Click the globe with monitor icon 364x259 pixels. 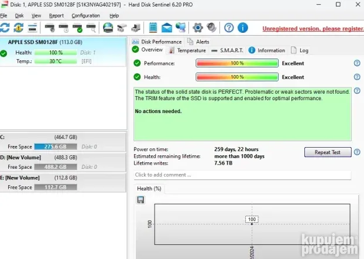[x=181, y=28]
